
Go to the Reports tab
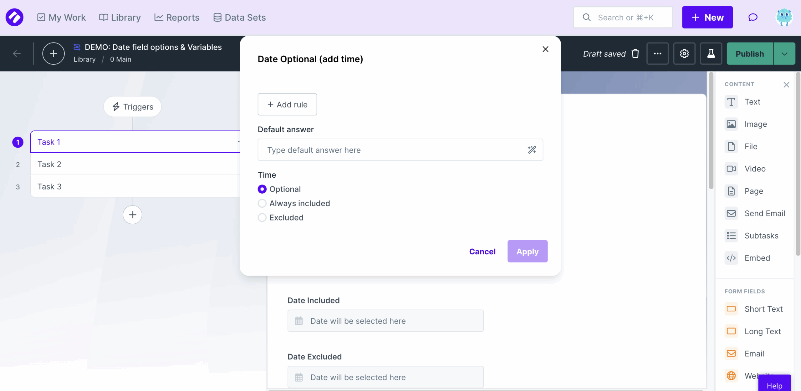pos(177,18)
